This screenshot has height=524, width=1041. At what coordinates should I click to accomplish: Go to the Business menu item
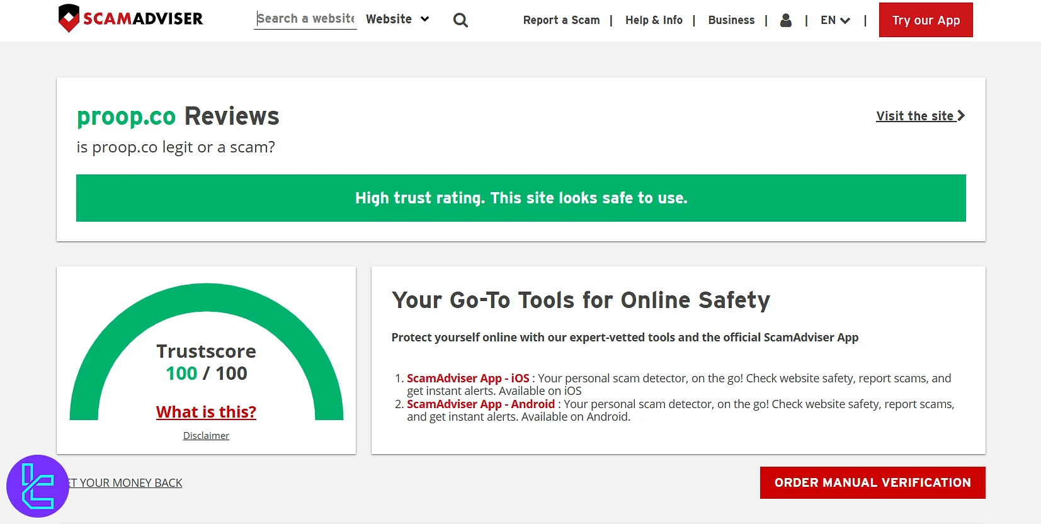pos(731,20)
